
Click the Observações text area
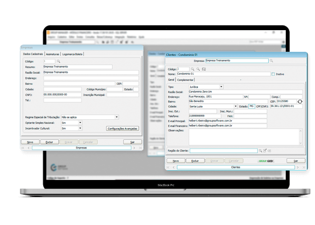click(x=244, y=137)
